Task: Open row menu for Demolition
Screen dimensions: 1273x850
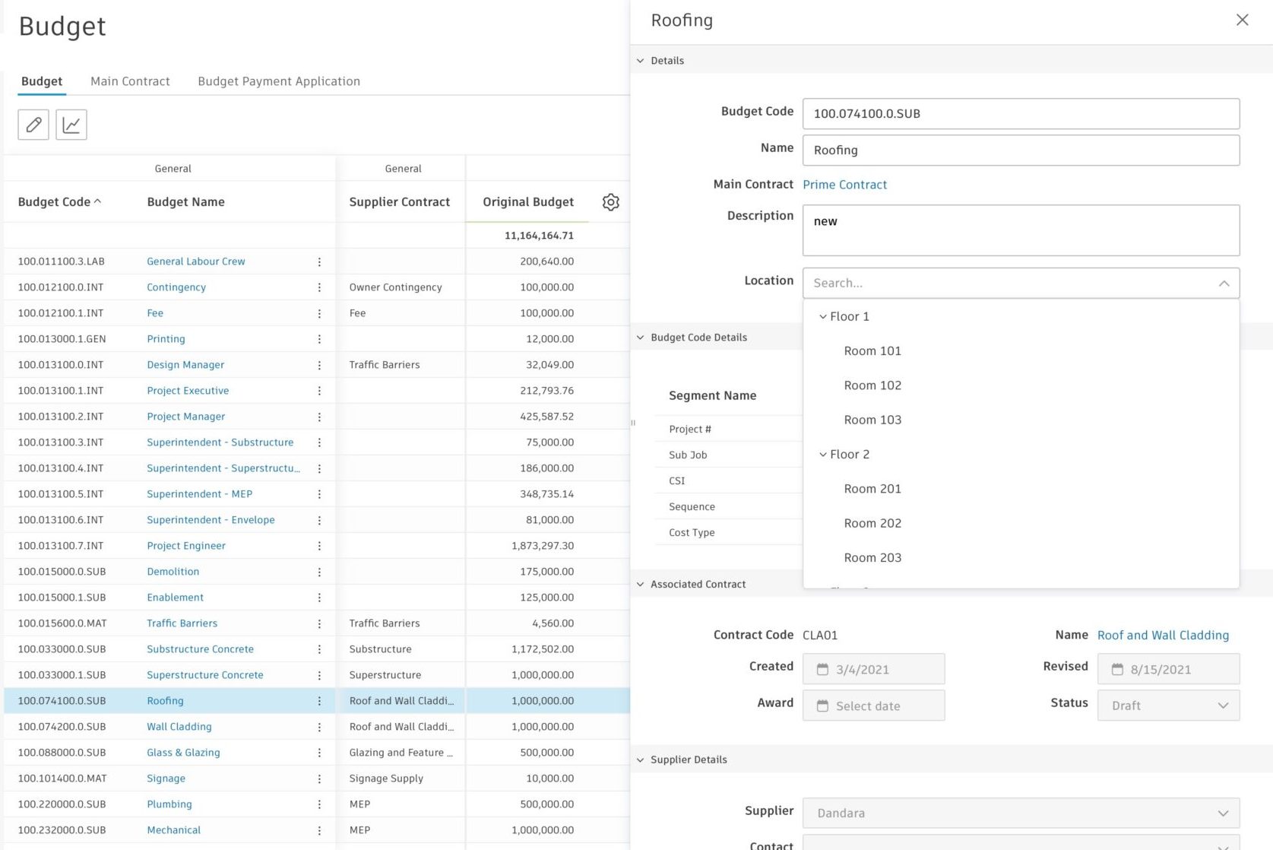Action: [319, 572]
